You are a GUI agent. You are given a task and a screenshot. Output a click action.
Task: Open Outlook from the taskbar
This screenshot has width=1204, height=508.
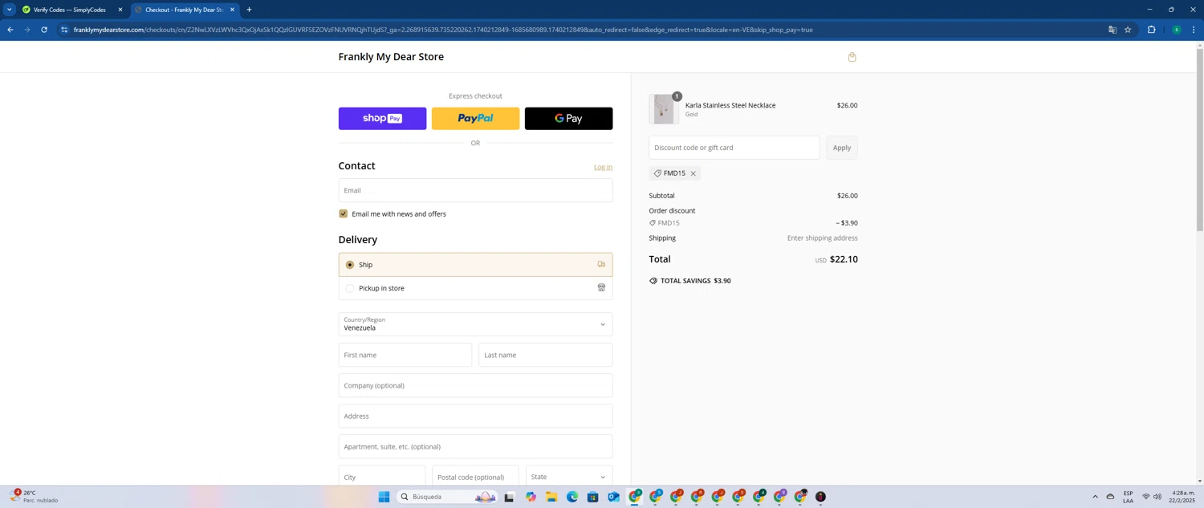click(613, 497)
